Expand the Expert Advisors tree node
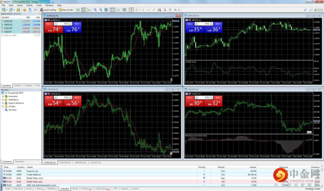Viewport: 324px width, 191px height. (3, 103)
